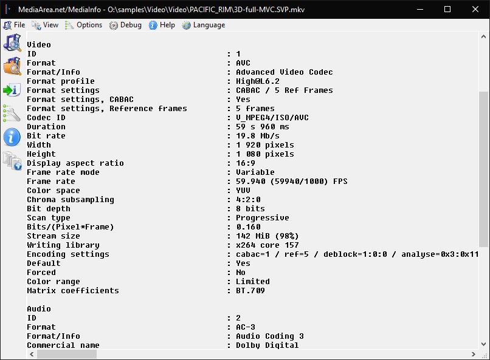Open the Language menu
The image size is (490, 360).
point(204,25)
